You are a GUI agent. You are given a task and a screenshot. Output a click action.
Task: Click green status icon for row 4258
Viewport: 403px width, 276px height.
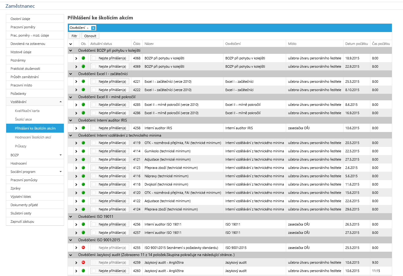click(x=83, y=128)
